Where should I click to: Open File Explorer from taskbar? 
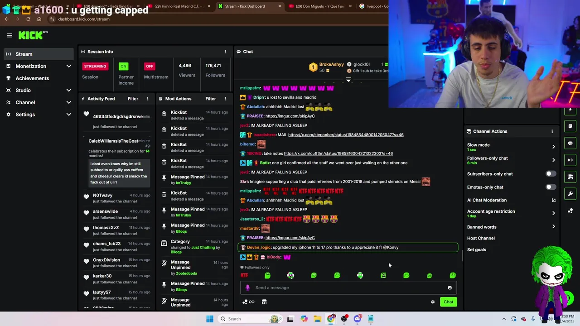point(317,319)
